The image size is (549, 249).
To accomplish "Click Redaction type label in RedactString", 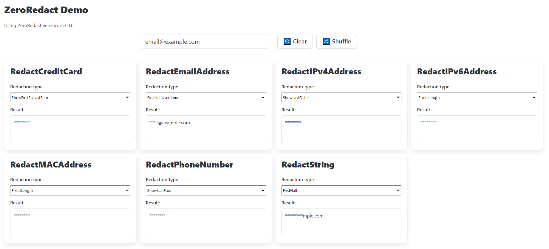I will coord(298,180).
